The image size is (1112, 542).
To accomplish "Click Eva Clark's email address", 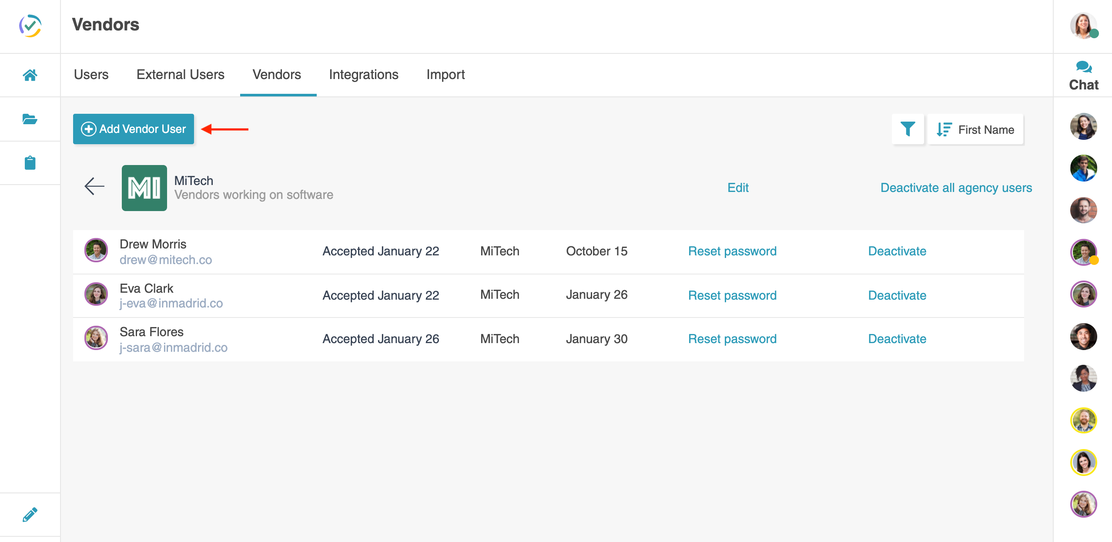I will click(x=171, y=303).
